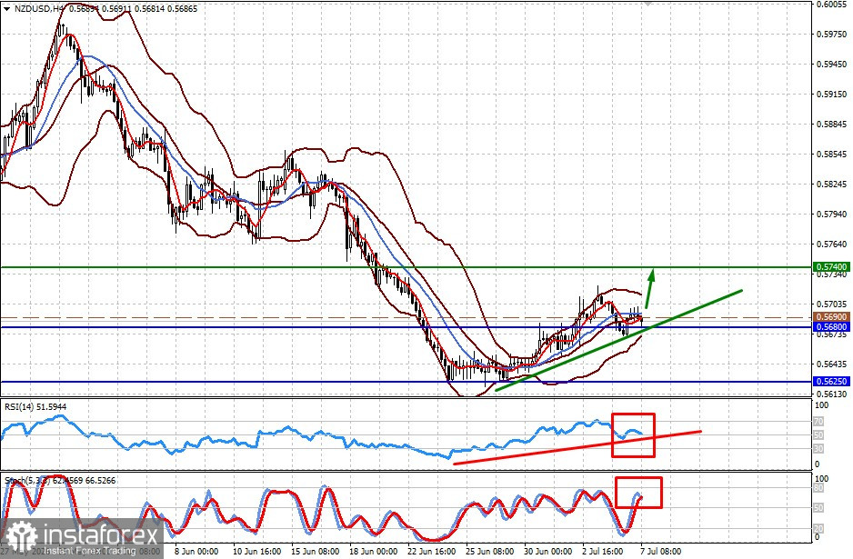This screenshot has height=559, width=853.
Task: Click the 30 Jun 00:00 time axis label
Action: click(x=547, y=552)
